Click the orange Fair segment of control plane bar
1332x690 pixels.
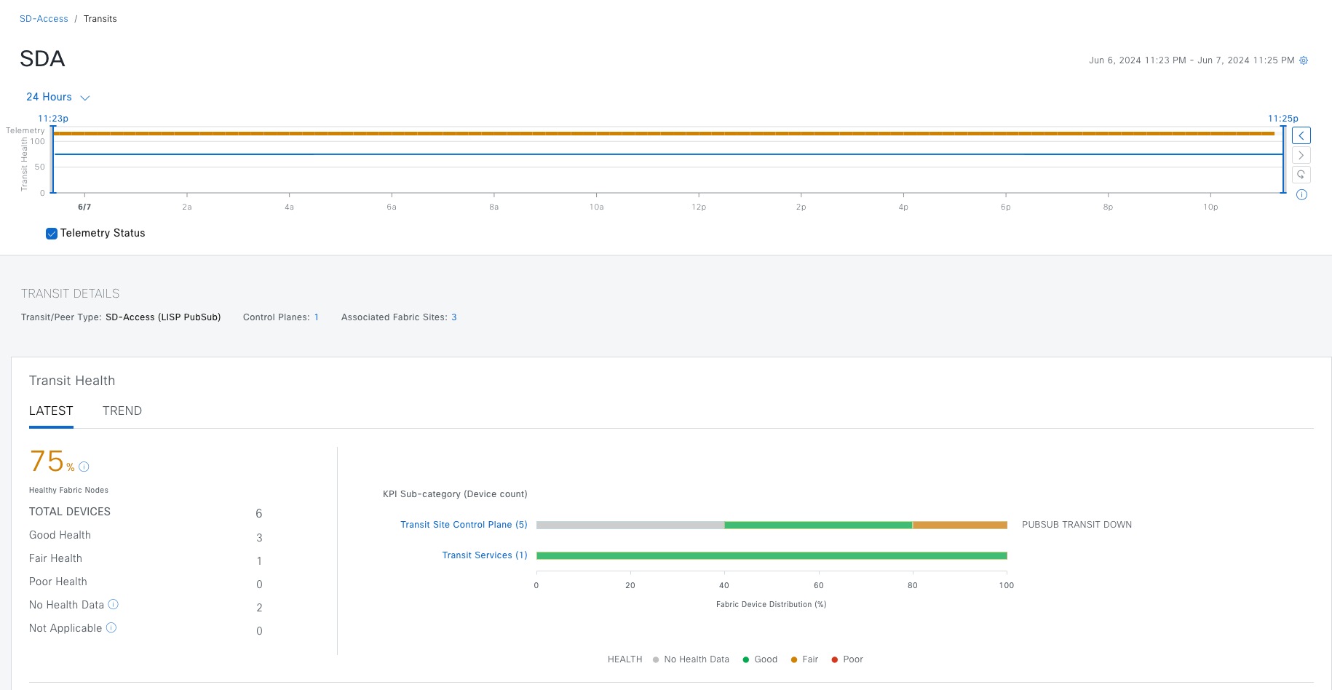point(959,525)
